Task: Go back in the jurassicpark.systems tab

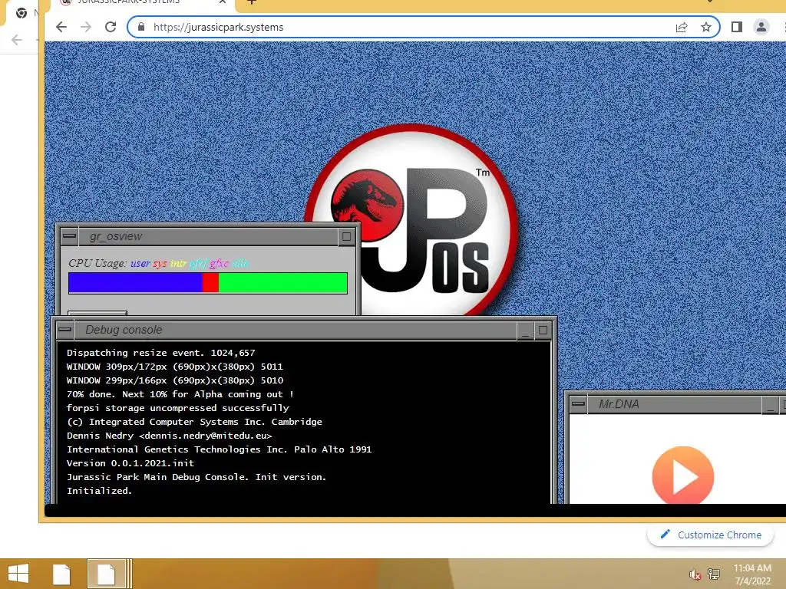Action: [61, 27]
